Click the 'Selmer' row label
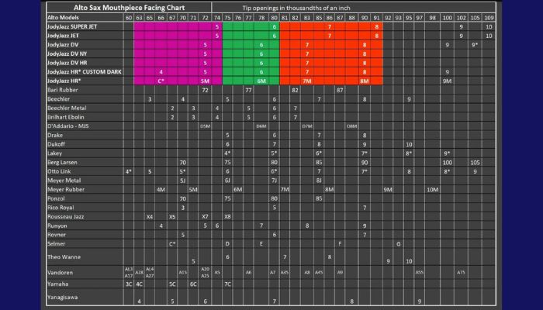 [x=56, y=243]
